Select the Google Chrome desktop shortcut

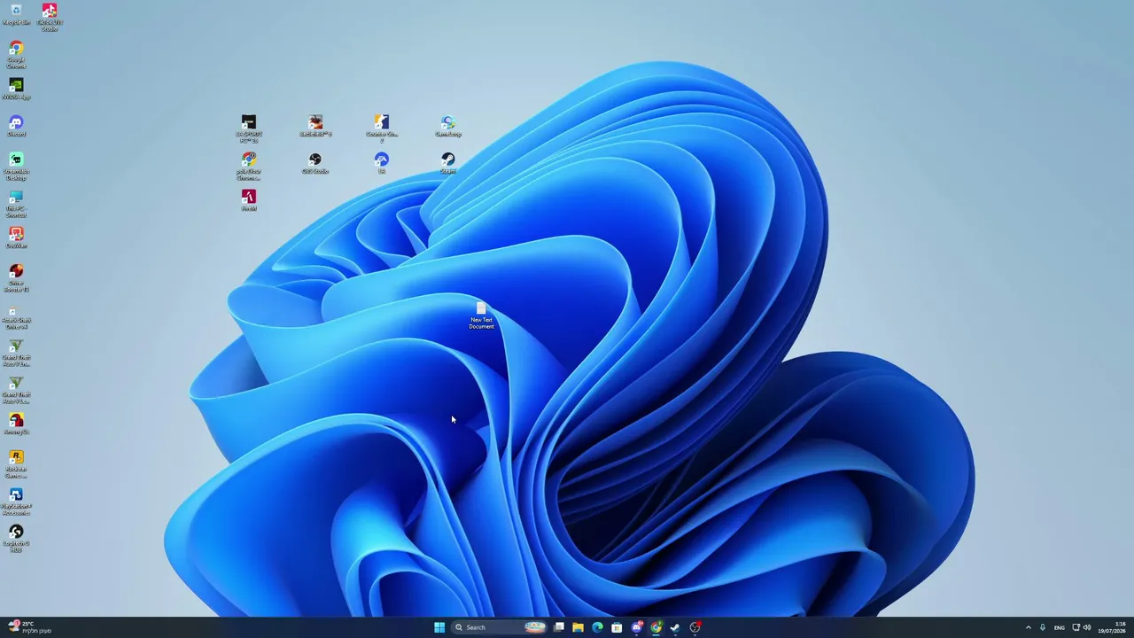[16, 54]
